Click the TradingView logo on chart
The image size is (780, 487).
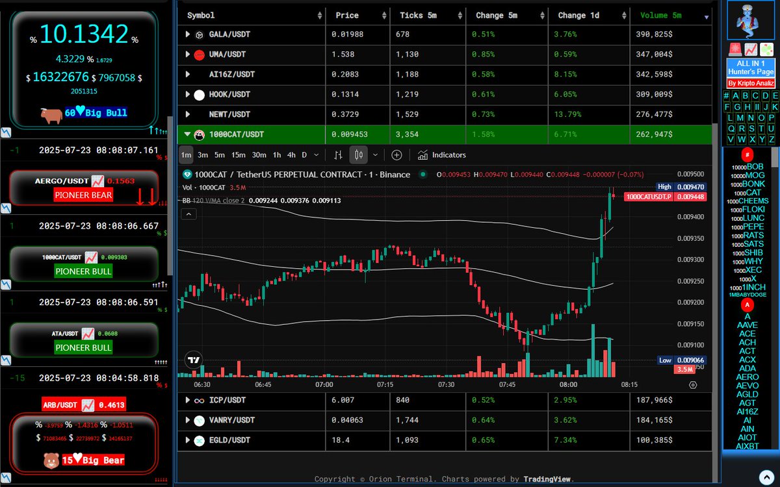point(193,360)
